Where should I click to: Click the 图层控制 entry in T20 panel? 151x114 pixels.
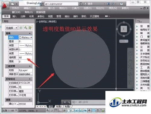coord(145,64)
